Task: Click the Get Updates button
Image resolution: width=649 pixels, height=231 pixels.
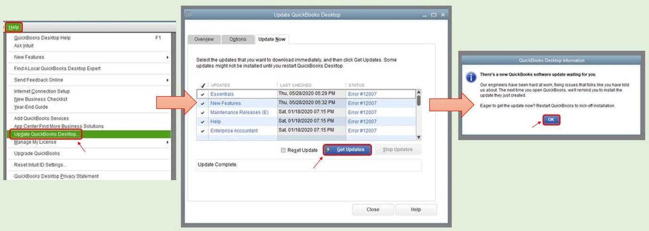Action: 347,149
